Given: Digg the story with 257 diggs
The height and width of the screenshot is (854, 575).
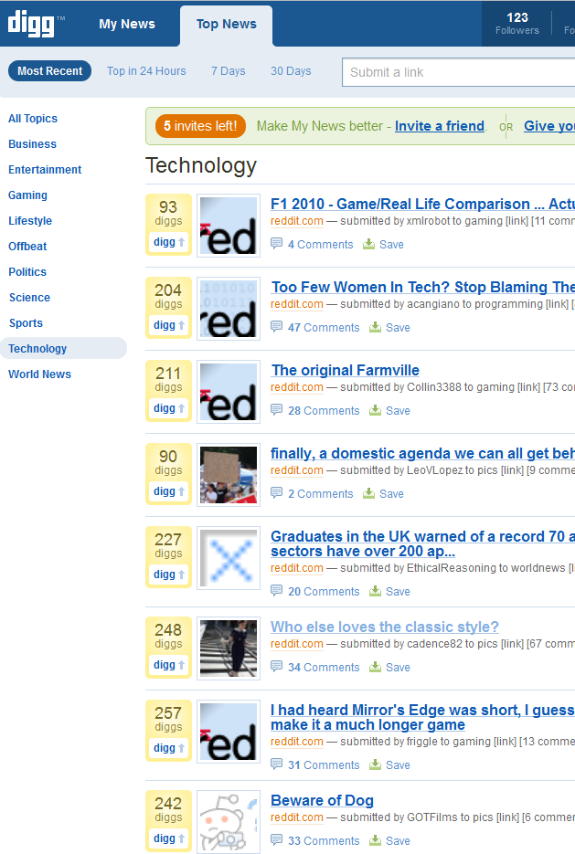Looking at the screenshot, I should (x=168, y=748).
